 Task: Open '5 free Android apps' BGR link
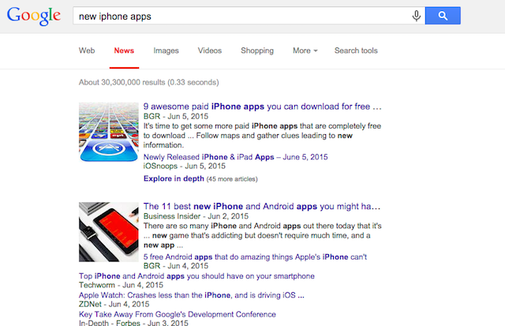coord(255,257)
